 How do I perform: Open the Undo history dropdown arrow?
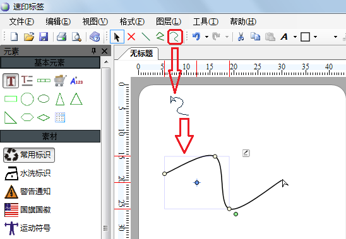(x=206, y=37)
